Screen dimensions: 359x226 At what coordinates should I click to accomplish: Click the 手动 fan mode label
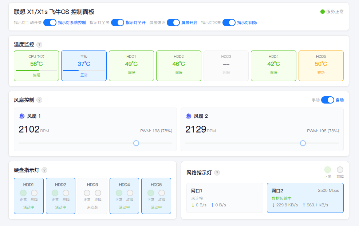point(316,100)
